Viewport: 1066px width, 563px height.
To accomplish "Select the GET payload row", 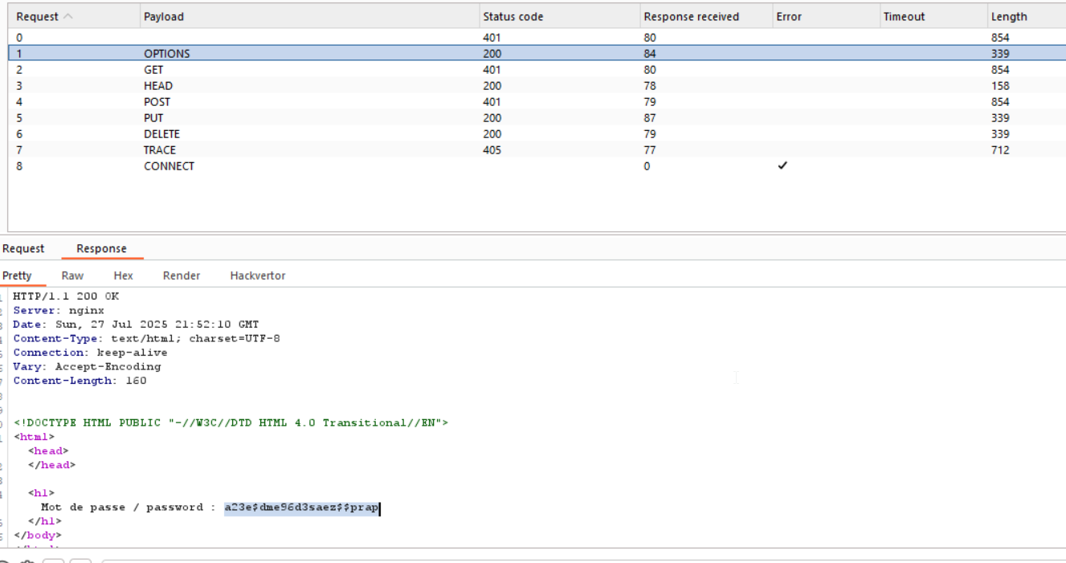I will (153, 70).
